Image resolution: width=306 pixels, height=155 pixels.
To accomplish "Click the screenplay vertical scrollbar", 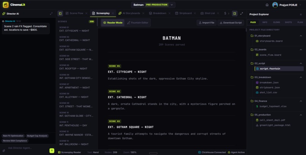I will [x=246, y=30].
